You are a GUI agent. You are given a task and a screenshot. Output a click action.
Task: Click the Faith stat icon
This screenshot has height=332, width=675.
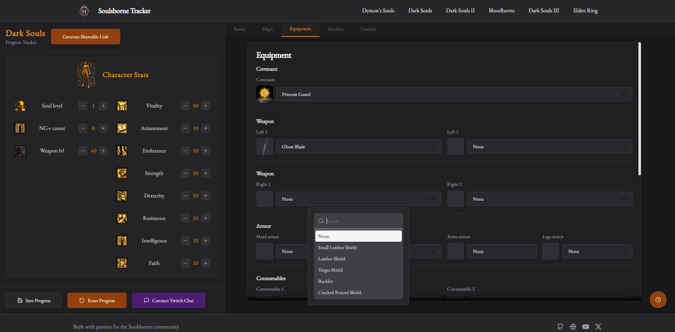click(122, 263)
